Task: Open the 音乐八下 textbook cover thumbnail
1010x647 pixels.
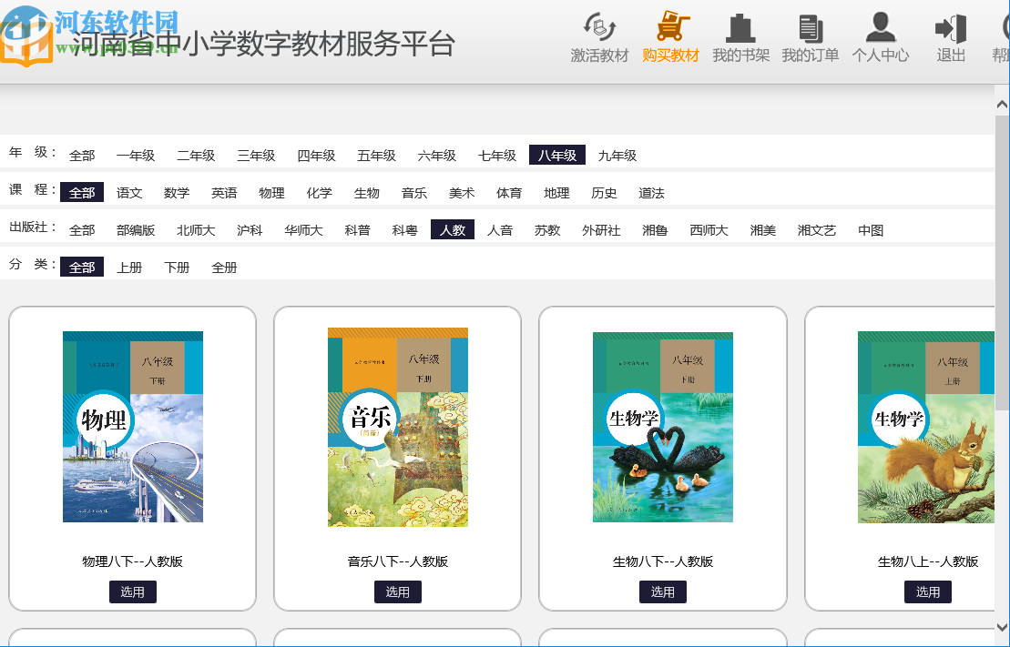Action: (397, 428)
